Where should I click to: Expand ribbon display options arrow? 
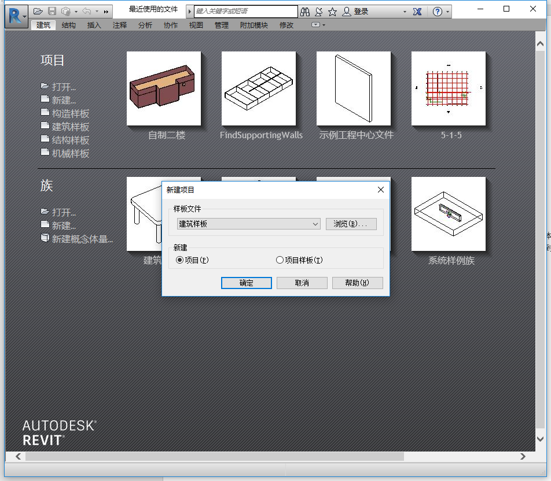(324, 25)
